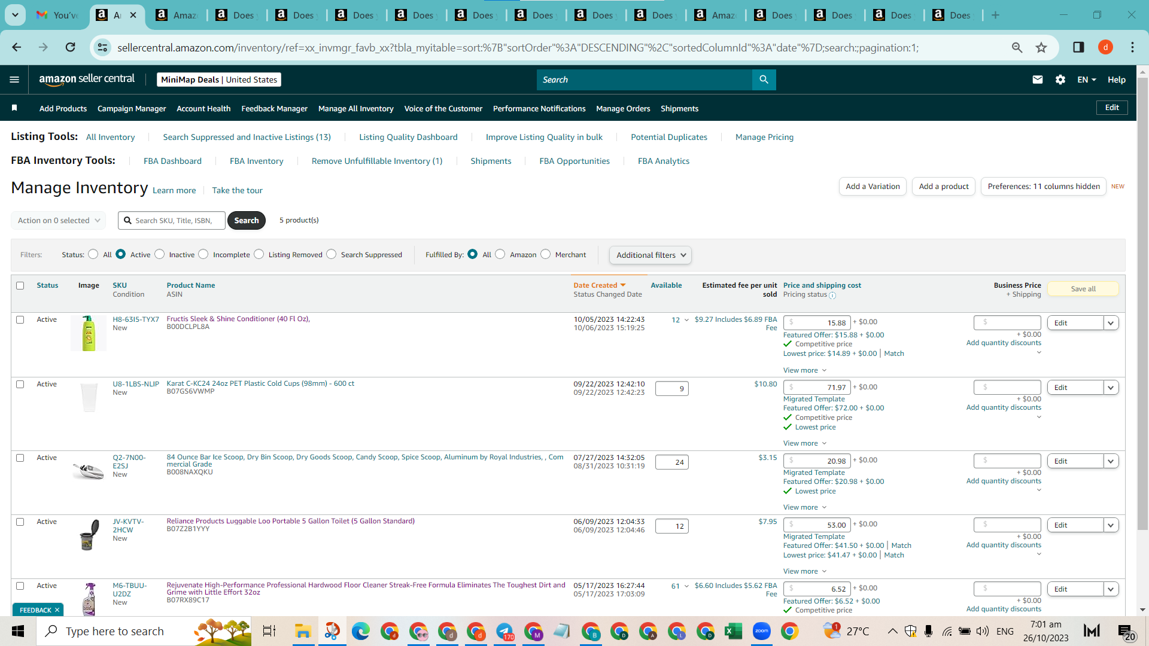This screenshot has width=1149, height=646.
Task: Open the browser tab search dropdown
Action: coord(15,15)
